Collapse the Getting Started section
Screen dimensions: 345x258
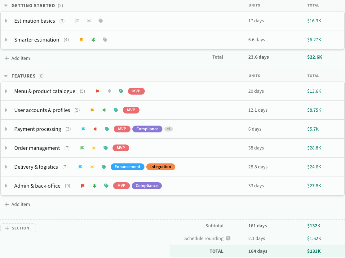[6, 6]
